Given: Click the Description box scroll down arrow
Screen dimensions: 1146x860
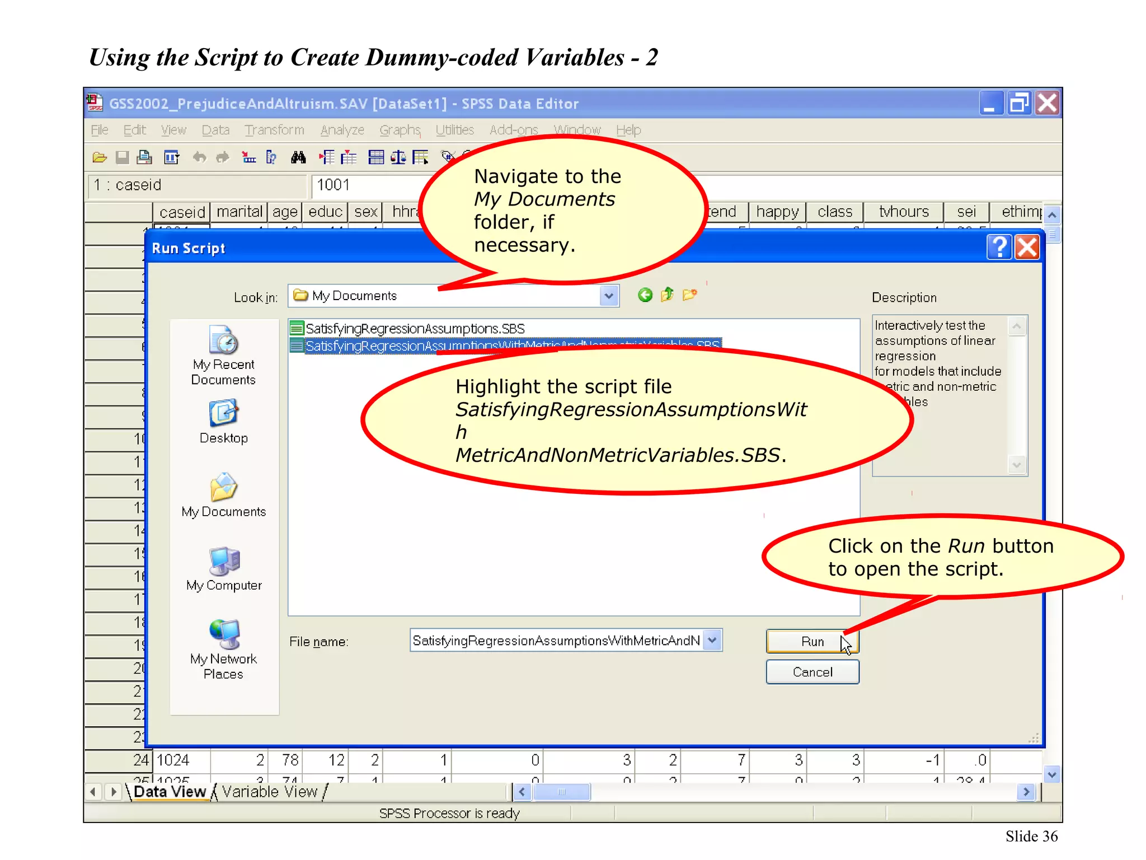Looking at the screenshot, I should pyautogui.click(x=1017, y=465).
